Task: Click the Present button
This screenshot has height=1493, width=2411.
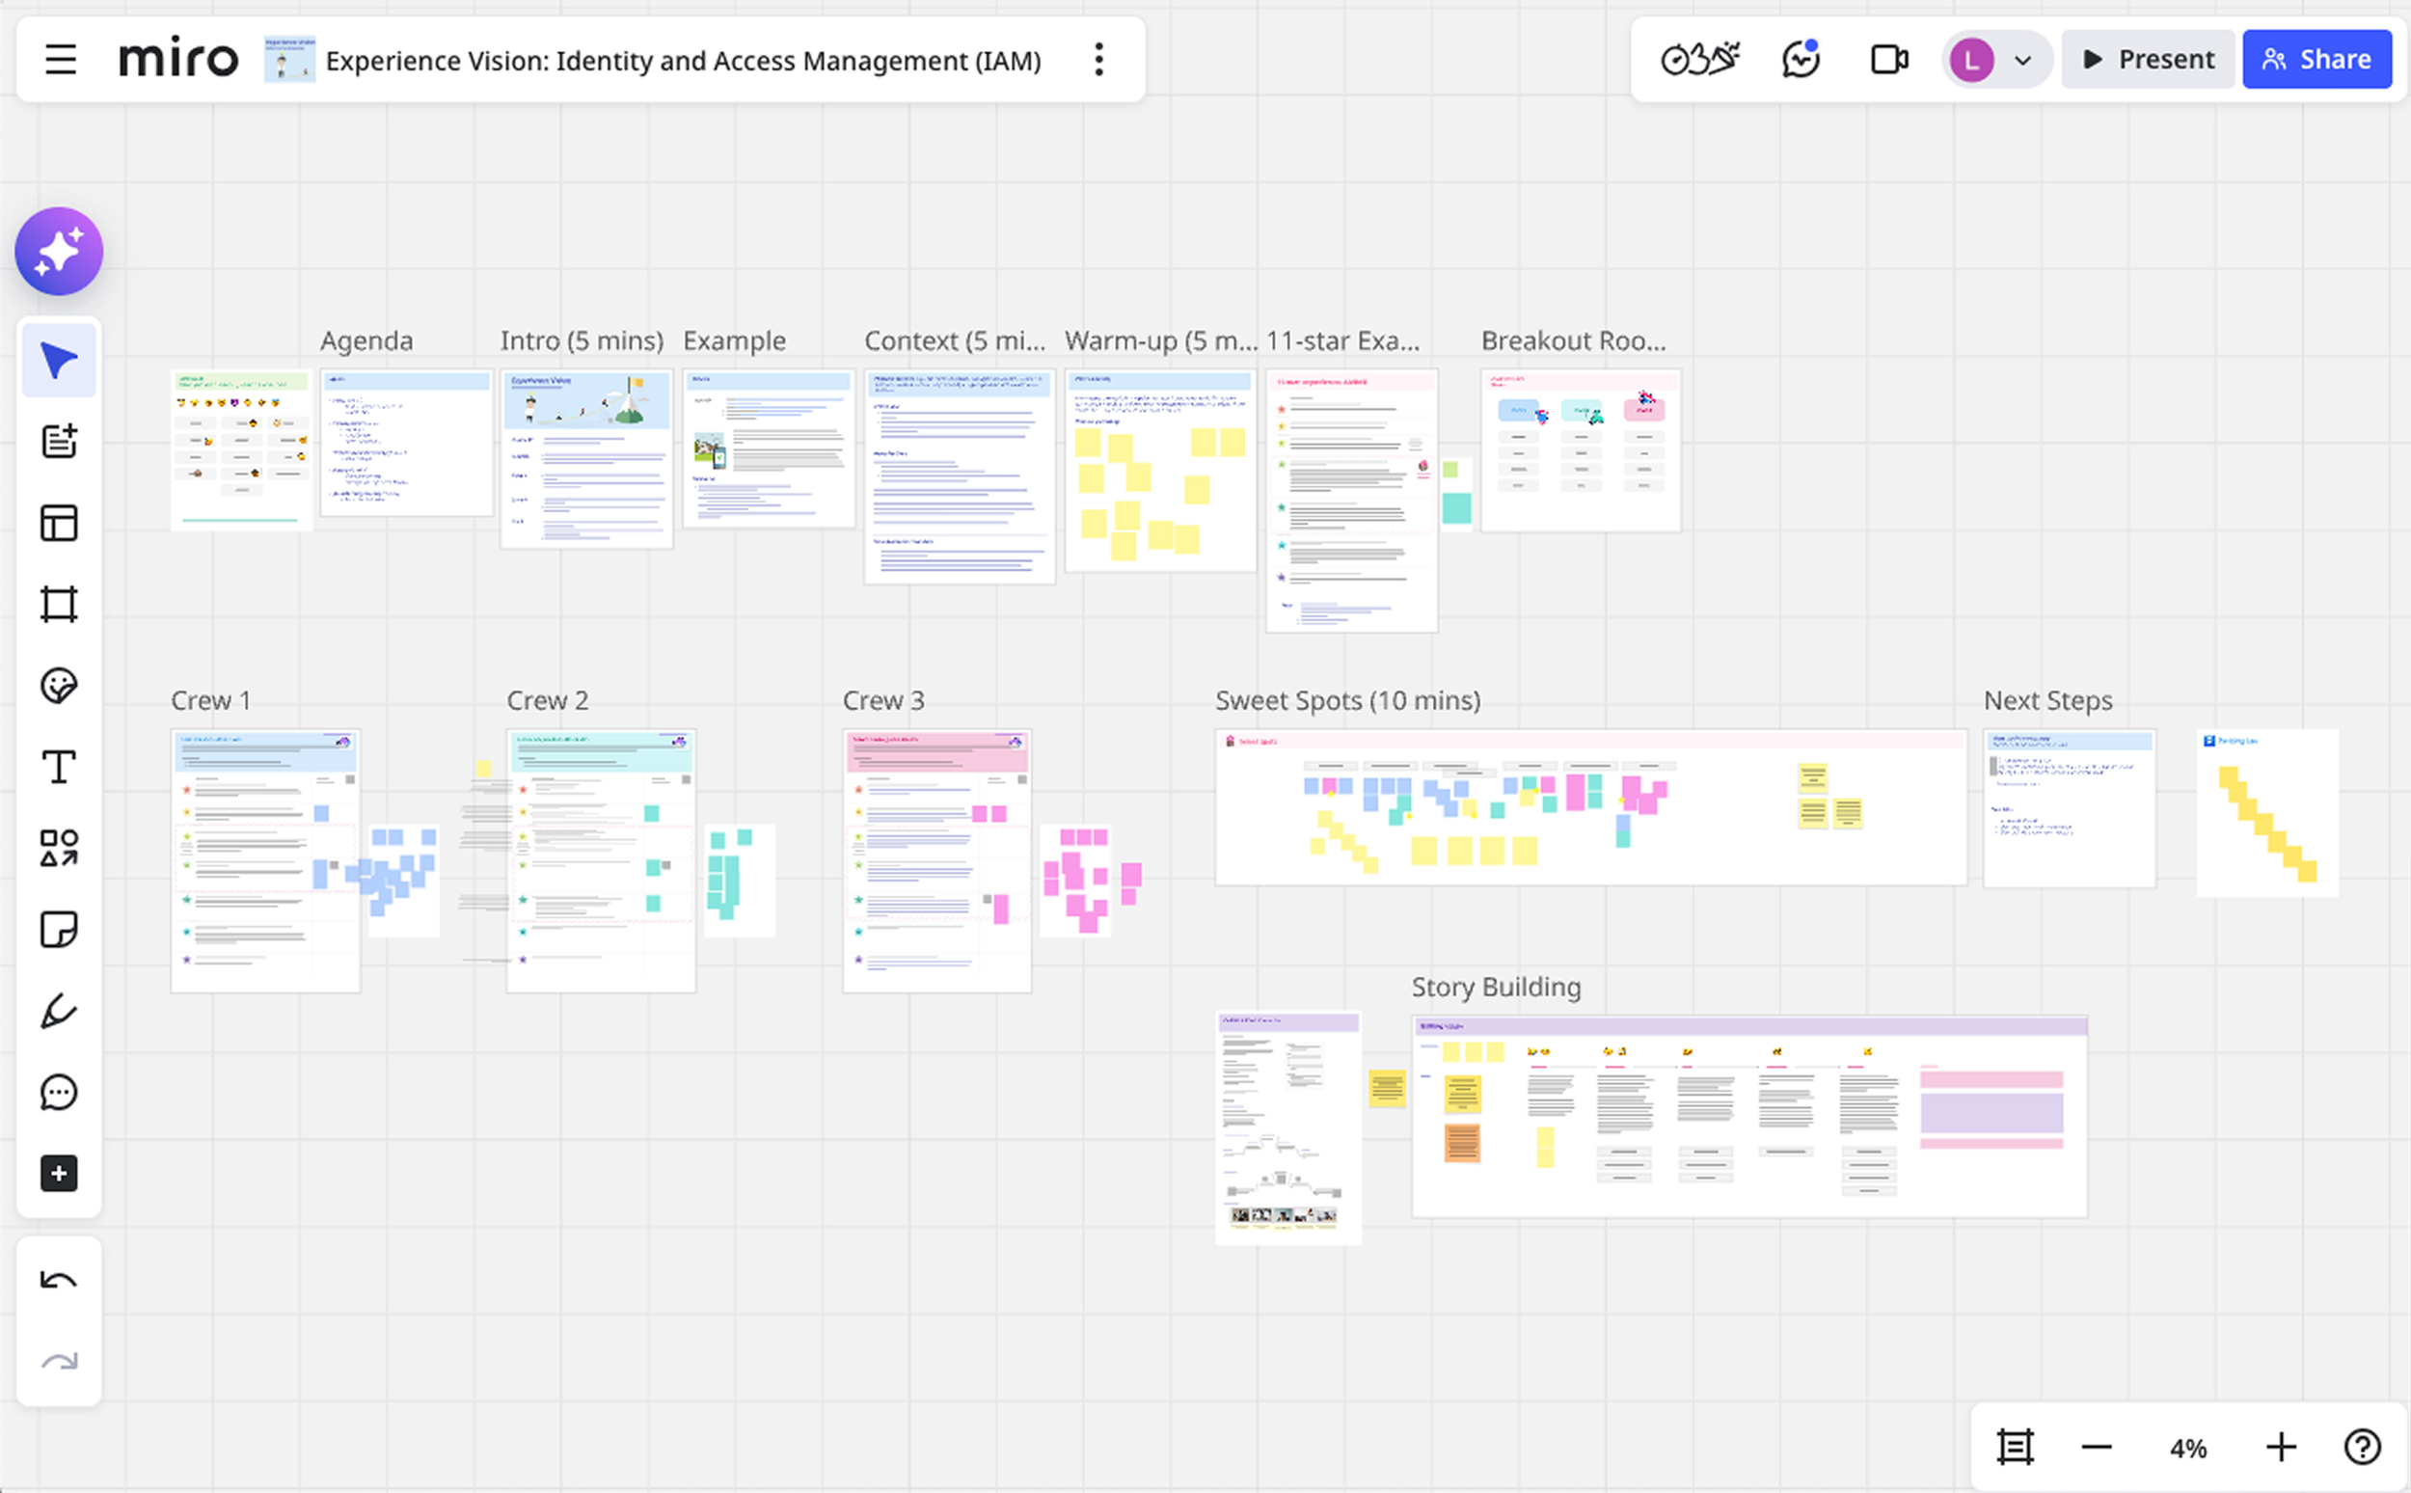Action: point(2149,59)
